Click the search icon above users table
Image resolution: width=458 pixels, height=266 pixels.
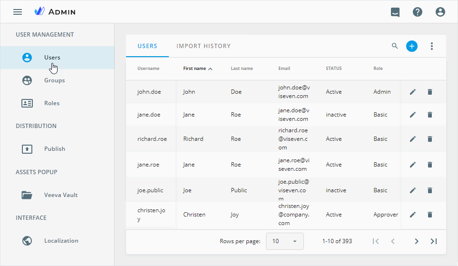(x=395, y=46)
